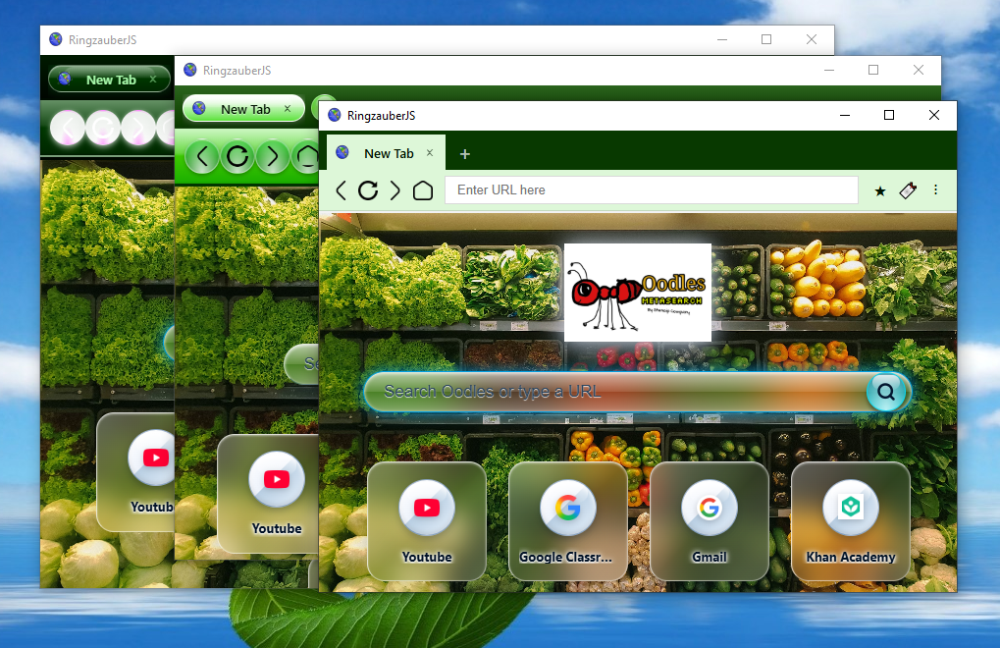This screenshot has height=648, width=1000.
Task: Click the RingzauberJS title text of front window
Action: (382, 116)
